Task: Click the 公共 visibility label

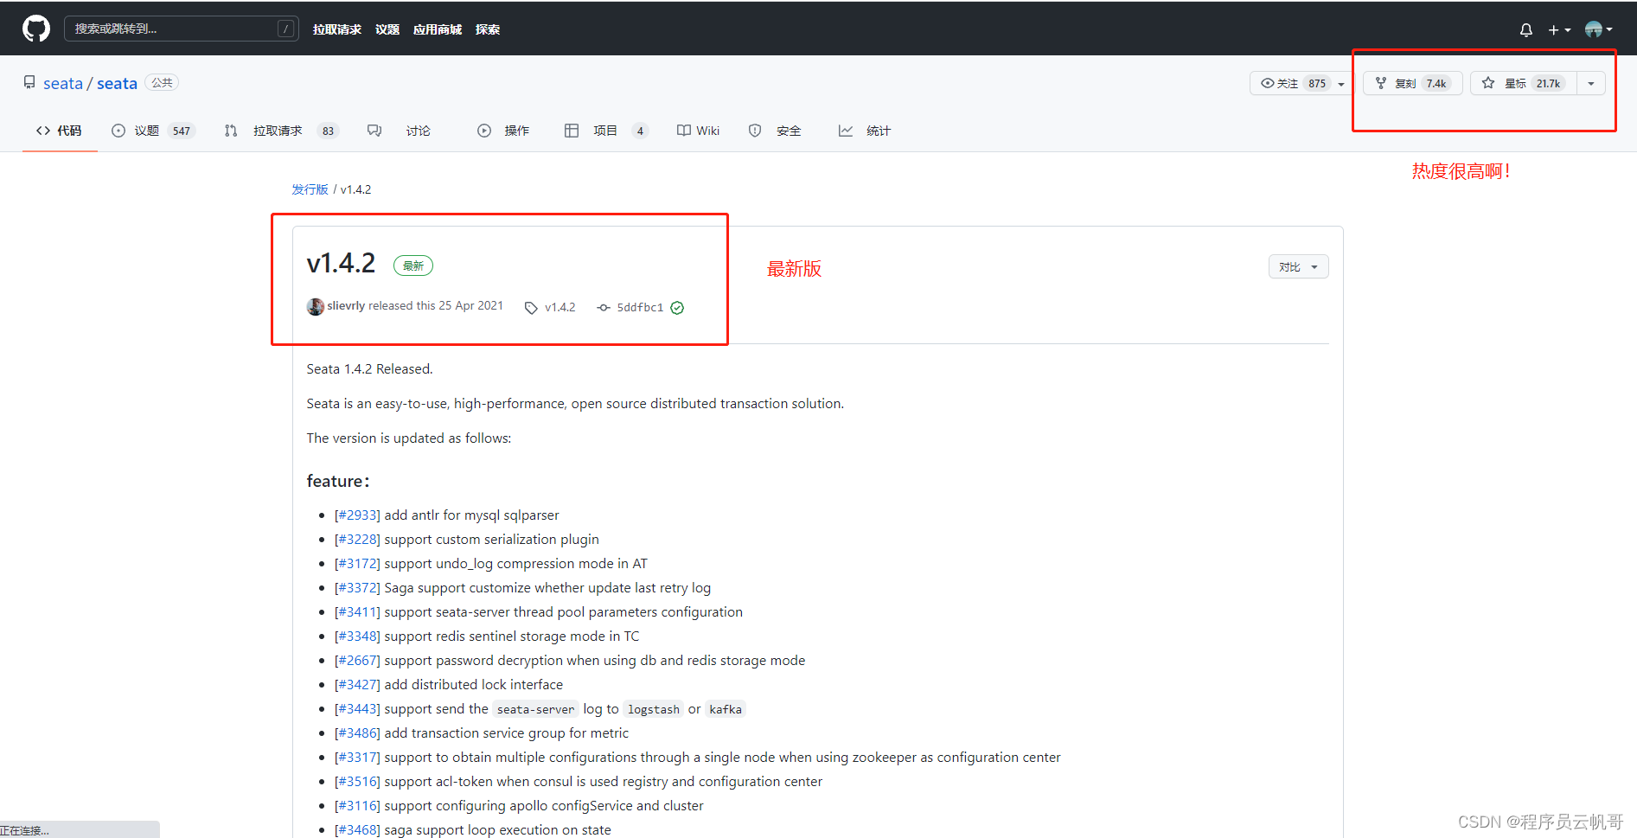Action: (x=162, y=83)
